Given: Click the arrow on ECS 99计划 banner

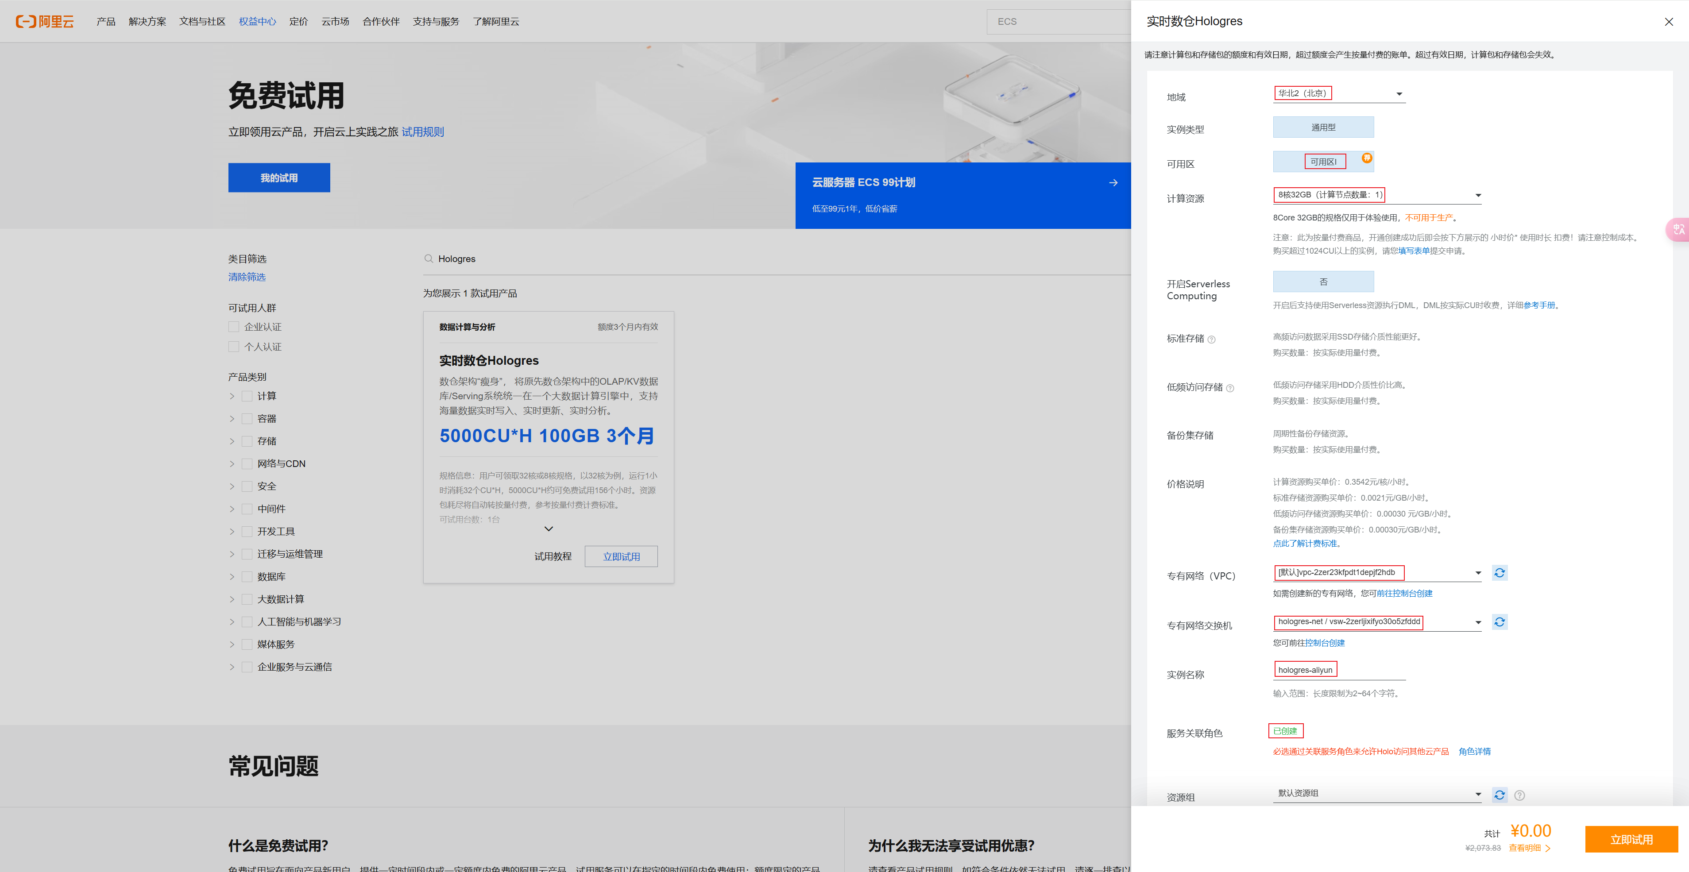Looking at the screenshot, I should pos(1113,183).
